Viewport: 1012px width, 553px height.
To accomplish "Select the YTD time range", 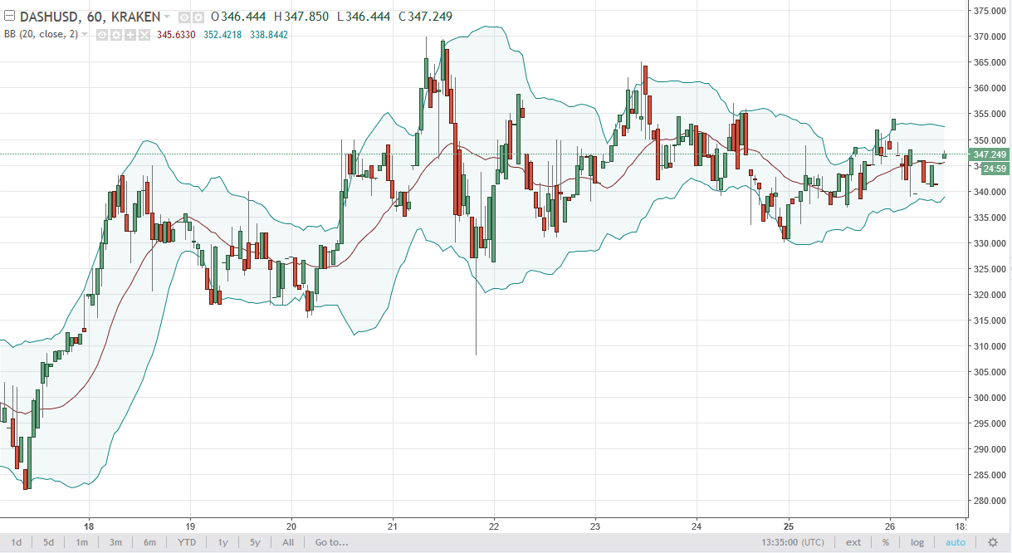I will pos(187,542).
